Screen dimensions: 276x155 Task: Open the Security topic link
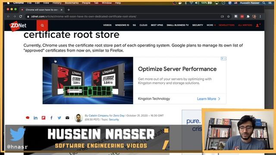click(114, 120)
